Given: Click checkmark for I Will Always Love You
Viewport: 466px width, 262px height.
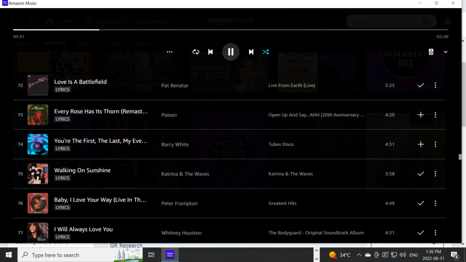Looking at the screenshot, I should pos(420,232).
